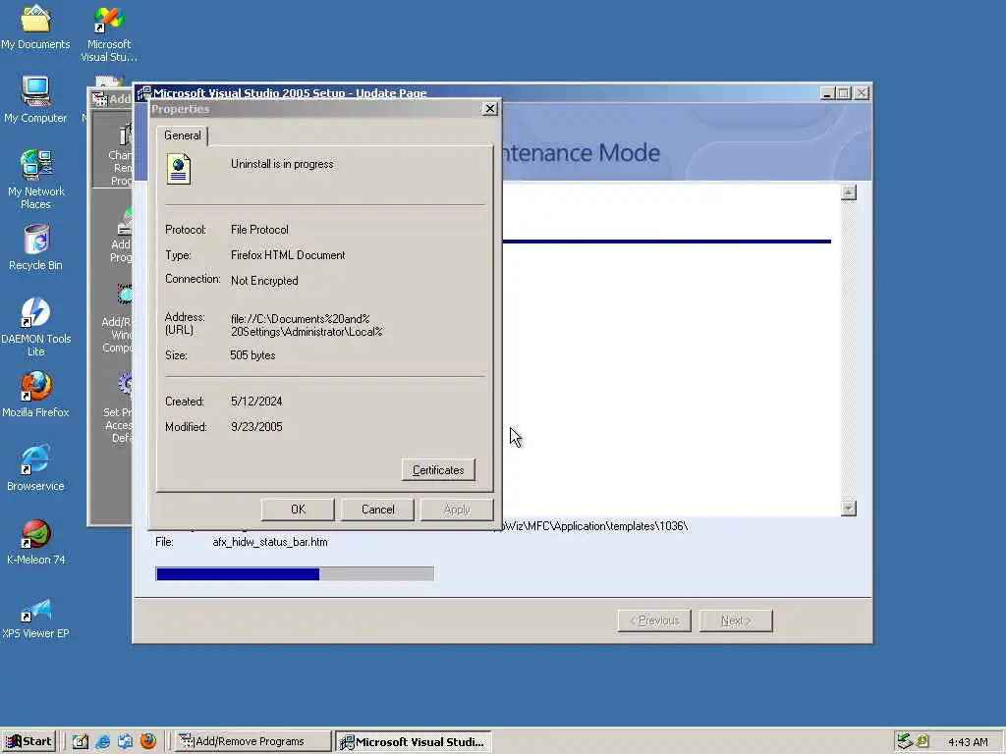Click scroll down arrow in Setup pane
The image size is (1006, 754).
(x=848, y=509)
